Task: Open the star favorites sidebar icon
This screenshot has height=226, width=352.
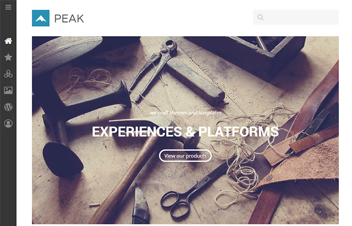Action: 9,57
